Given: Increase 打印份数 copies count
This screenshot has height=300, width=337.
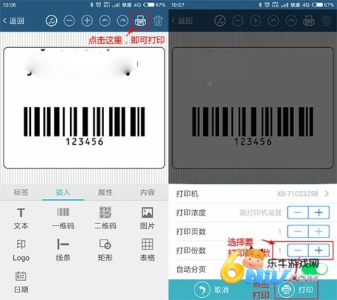Looking at the screenshot, I should pos(319,250).
